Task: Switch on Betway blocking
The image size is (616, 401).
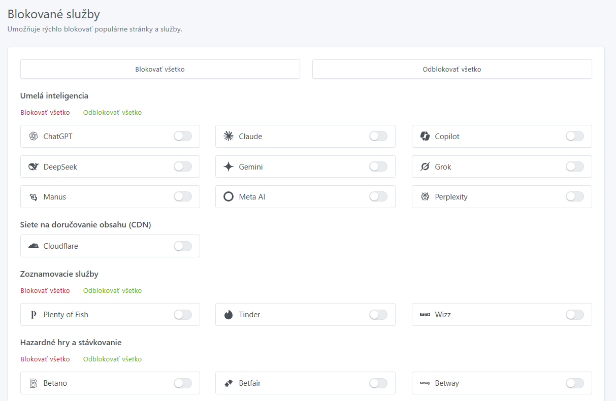Action: (575, 383)
